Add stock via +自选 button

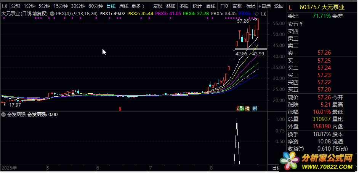pos(264,6)
